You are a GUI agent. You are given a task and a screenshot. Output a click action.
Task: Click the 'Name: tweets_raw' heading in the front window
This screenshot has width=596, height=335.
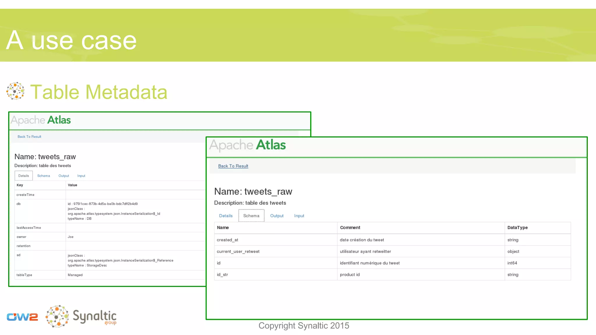(253, 192)
